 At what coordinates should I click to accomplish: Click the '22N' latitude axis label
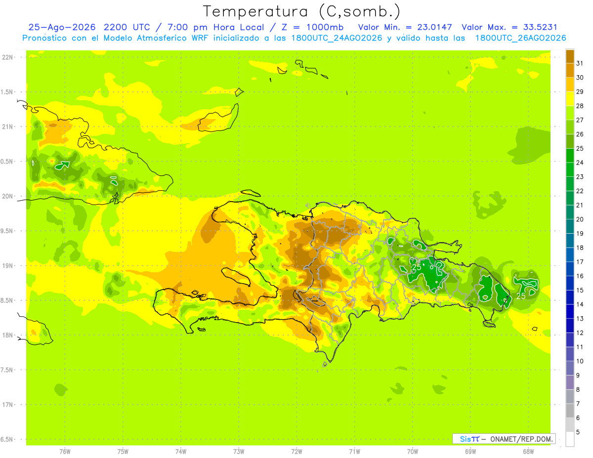(x=8, y=57)
